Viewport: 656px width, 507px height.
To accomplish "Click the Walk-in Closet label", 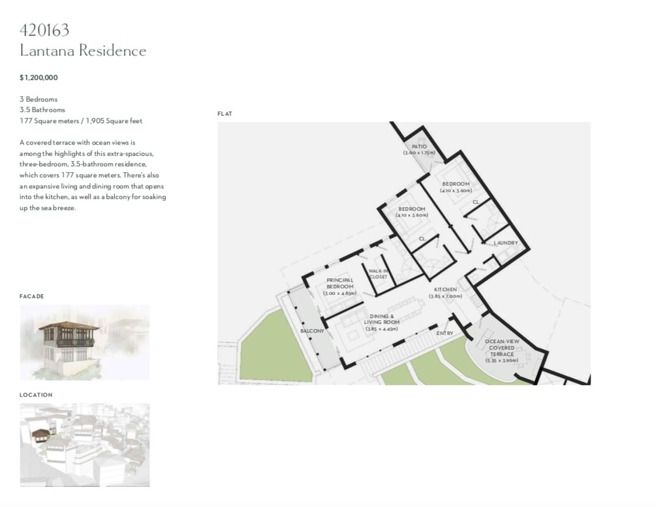I will pos(378,274).
